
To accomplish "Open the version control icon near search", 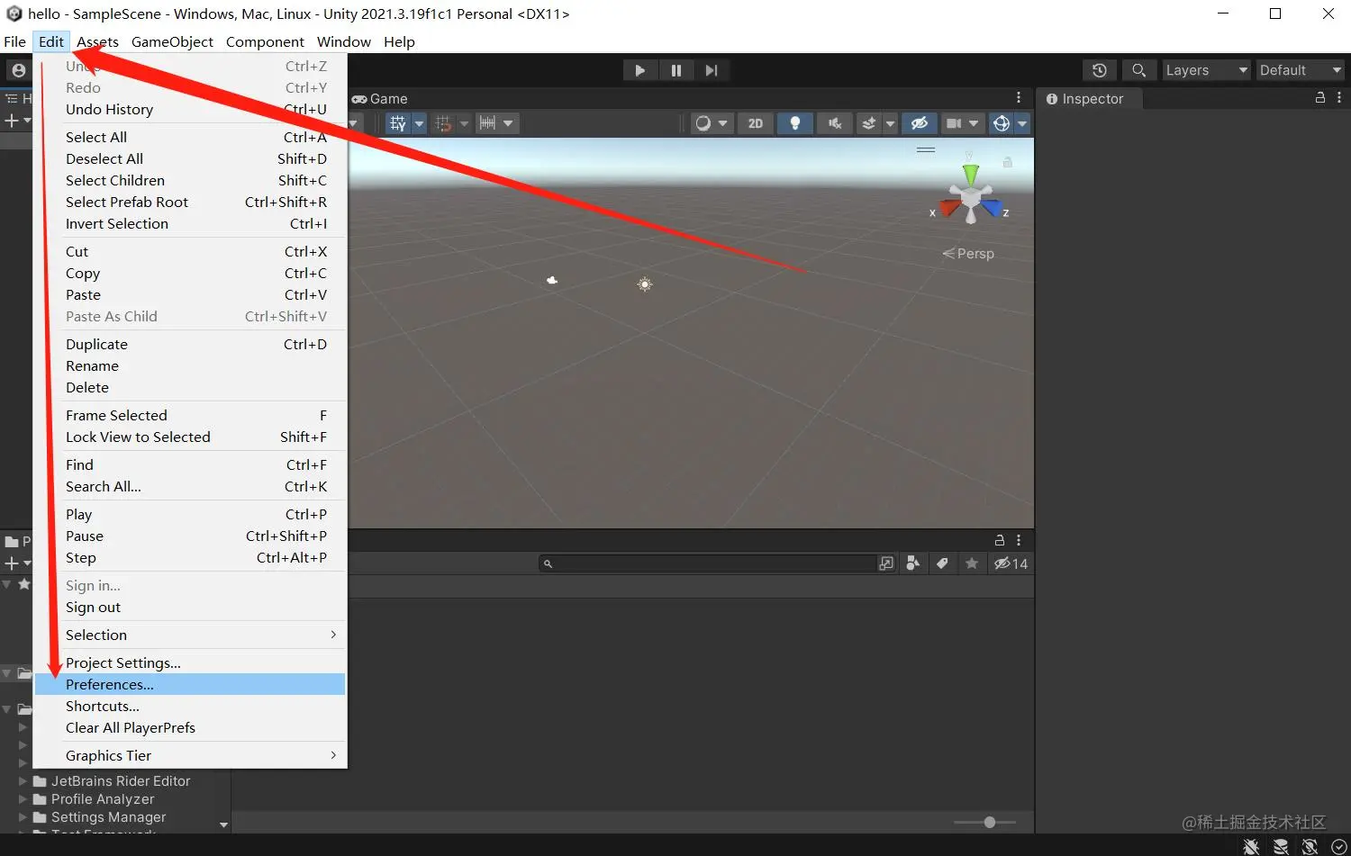I will [x=1099, y=69].
